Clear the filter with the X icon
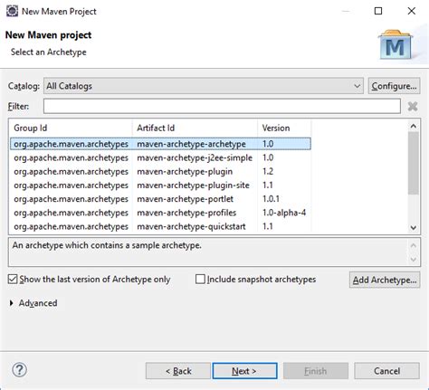This screenshot has height=390, width=429. tap(413, 107)
